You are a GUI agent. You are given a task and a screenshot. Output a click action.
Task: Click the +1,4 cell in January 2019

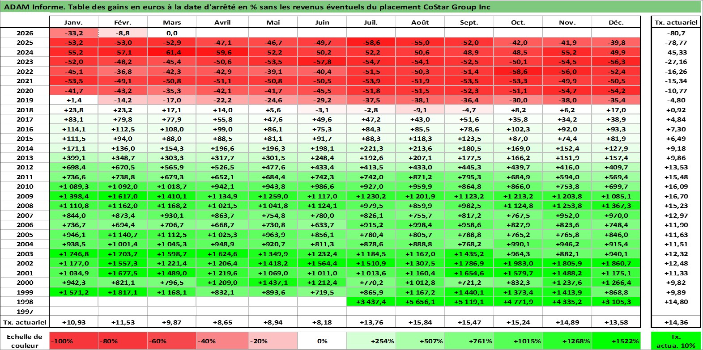tap(73, 100)
